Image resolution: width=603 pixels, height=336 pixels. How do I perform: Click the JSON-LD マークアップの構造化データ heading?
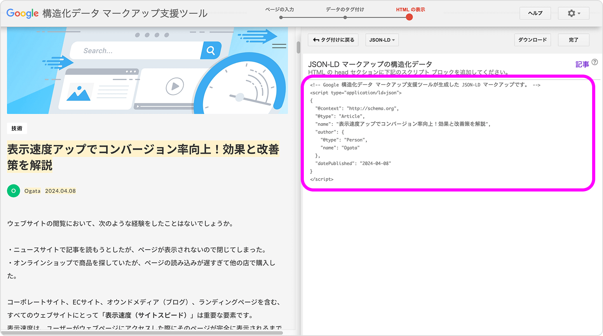370,64
